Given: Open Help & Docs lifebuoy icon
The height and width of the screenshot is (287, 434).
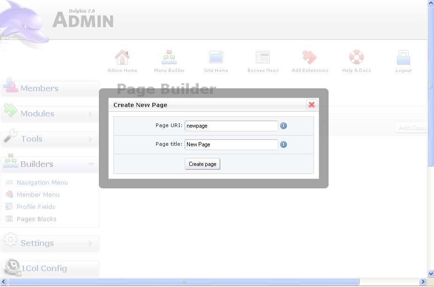Looking at the screenshot, I should 357,57.
